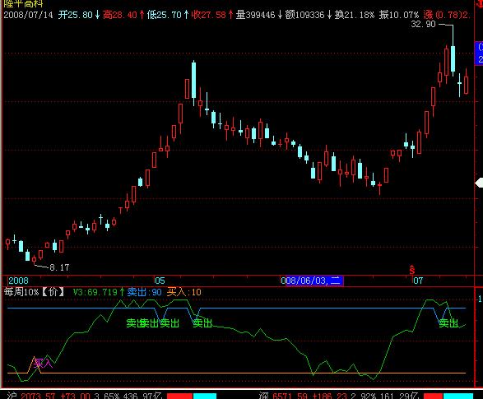Click the 32.90 high price label
Screen dimensions: 483x399
coord(423,24)
